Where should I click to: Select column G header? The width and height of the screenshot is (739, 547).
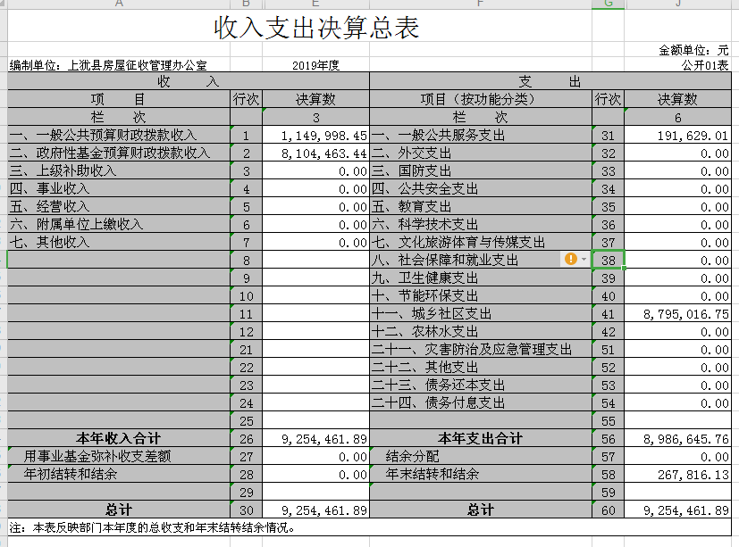[x=608, y=4]
